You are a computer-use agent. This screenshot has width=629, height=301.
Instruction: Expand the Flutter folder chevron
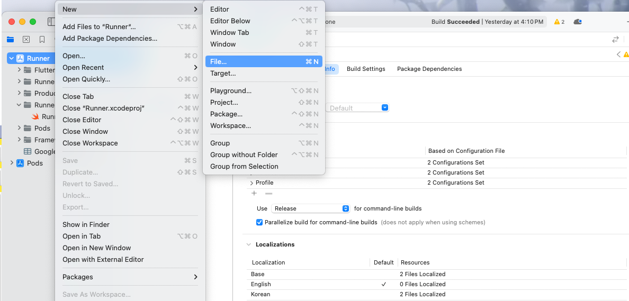[x=19, y=70]
